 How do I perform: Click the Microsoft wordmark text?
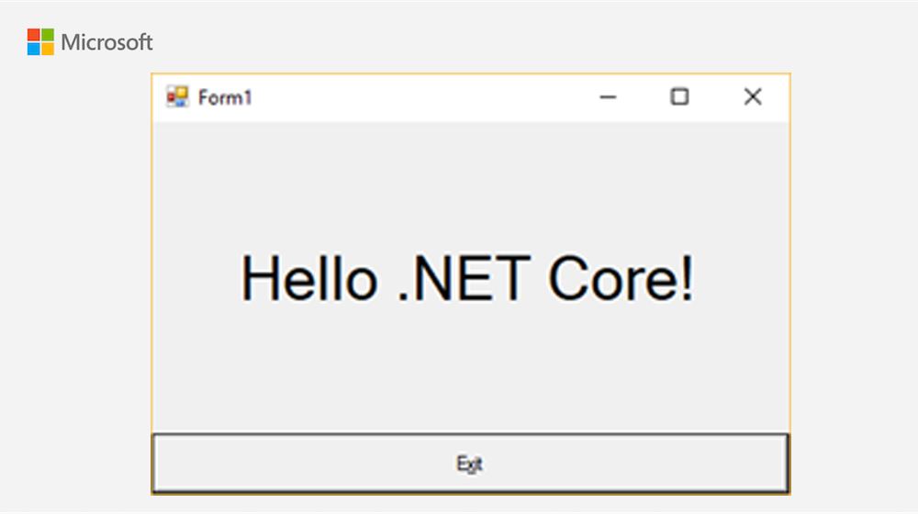point(106,42)
